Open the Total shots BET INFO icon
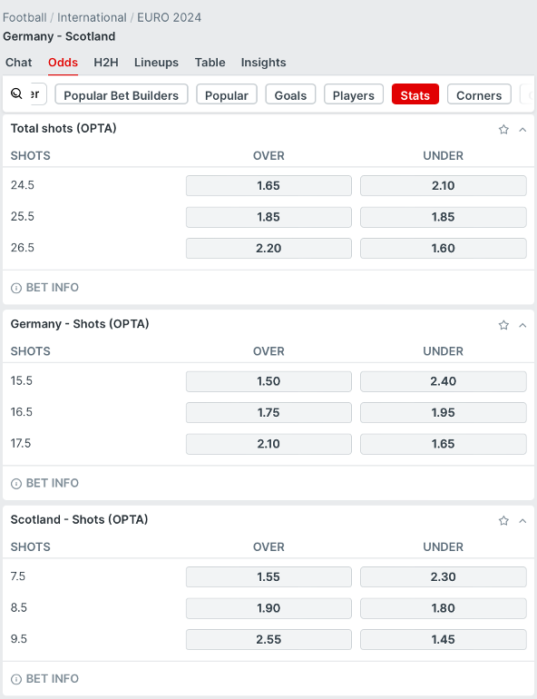The image size is (537, 699). click(16, 288)
